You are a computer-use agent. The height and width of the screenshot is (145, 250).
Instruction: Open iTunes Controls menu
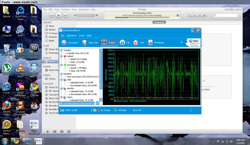tap(65, 9)
